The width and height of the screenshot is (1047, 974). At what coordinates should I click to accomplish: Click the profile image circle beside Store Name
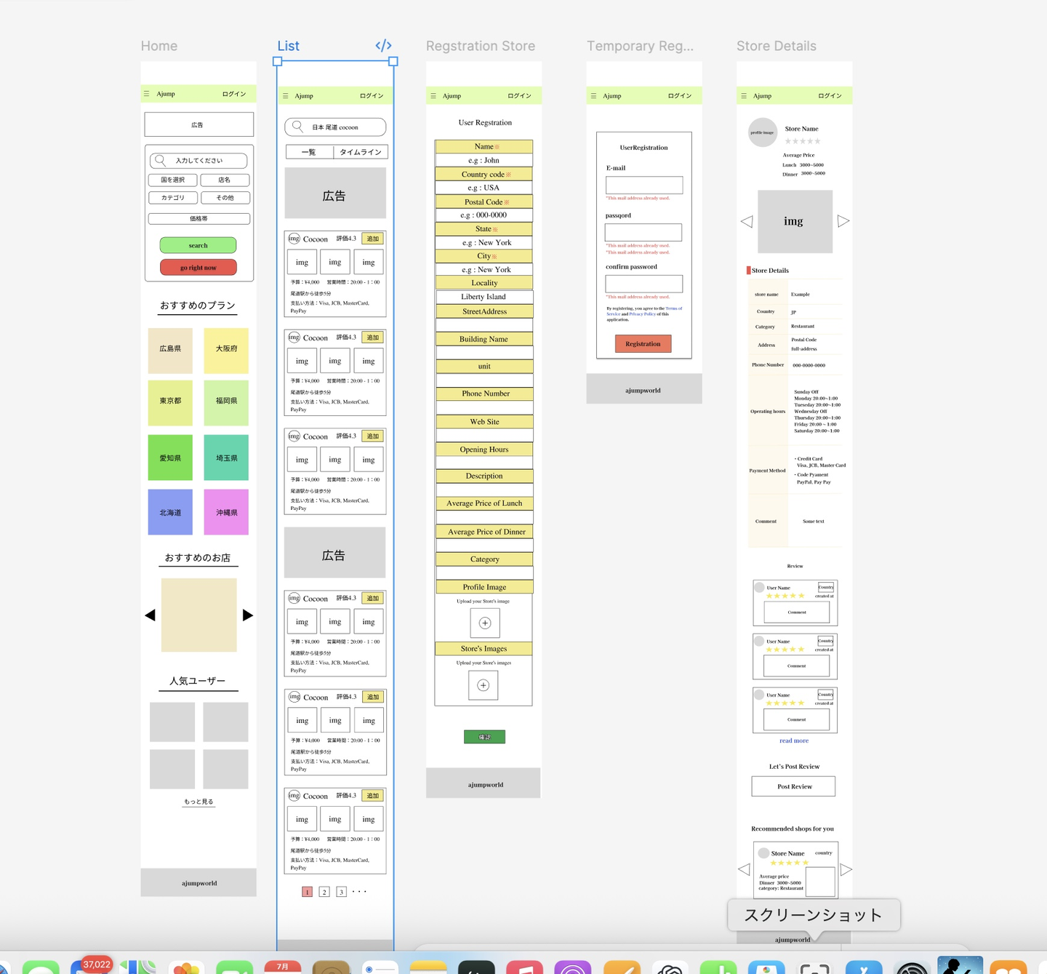(763, 132)
